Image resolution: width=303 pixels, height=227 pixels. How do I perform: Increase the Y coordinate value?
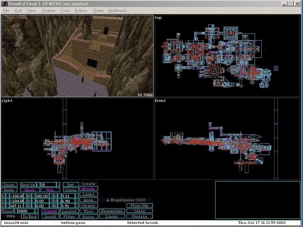tap(25, 201)
